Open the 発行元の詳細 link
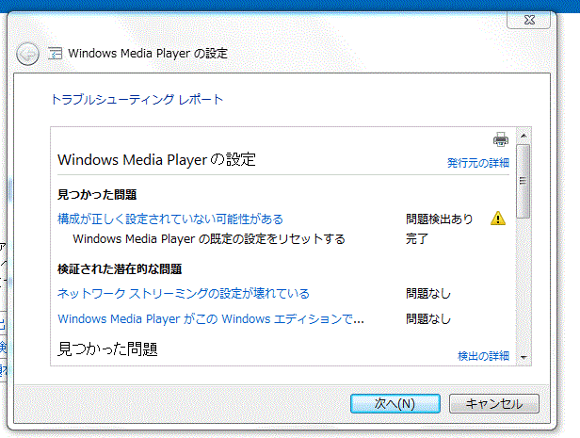 (478, 163)
